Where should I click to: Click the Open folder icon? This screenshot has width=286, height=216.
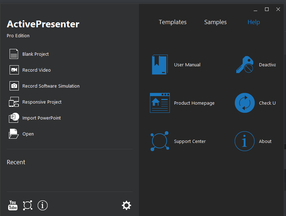[14, 134]
